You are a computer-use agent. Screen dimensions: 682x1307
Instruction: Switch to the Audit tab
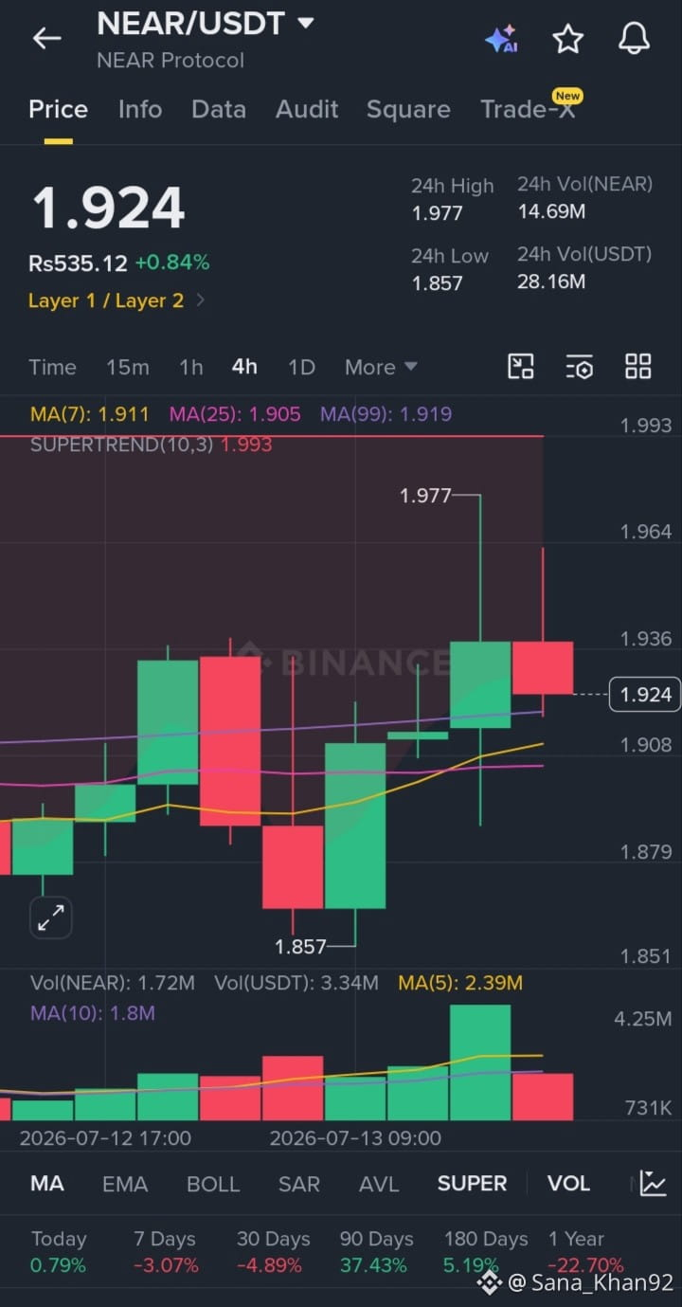tap(307, 109)
